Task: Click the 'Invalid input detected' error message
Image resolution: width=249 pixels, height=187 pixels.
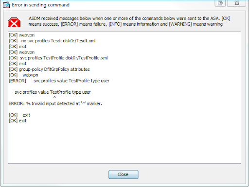Action: (55, 103)
